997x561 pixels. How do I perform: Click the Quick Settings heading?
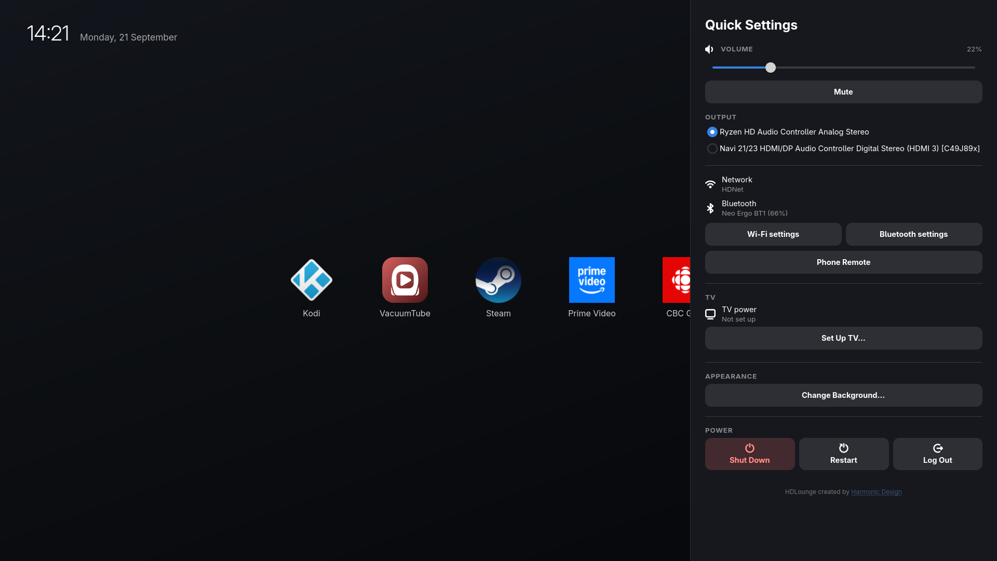(751, 25)
